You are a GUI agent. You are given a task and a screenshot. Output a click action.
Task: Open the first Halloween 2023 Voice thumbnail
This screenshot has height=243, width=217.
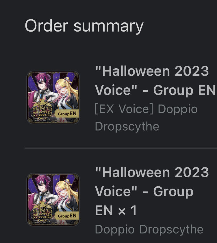click(53, 97)
